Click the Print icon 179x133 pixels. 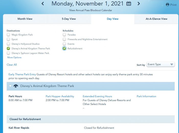[x=167, y=5]
